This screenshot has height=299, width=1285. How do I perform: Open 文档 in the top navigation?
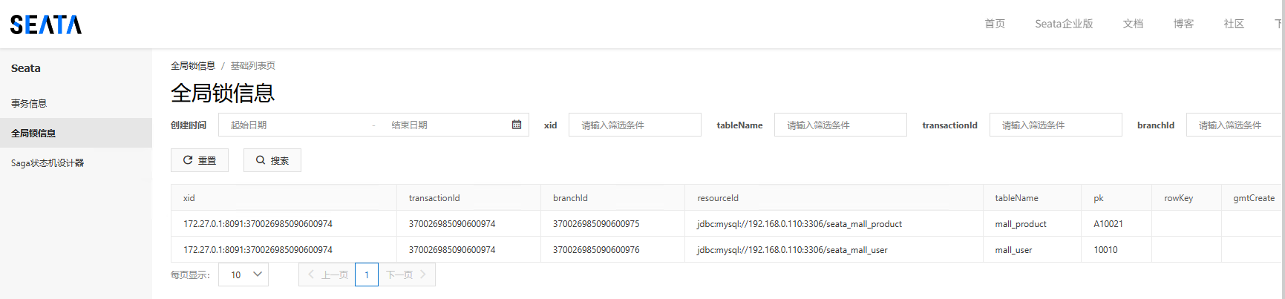pos(1133,24)
